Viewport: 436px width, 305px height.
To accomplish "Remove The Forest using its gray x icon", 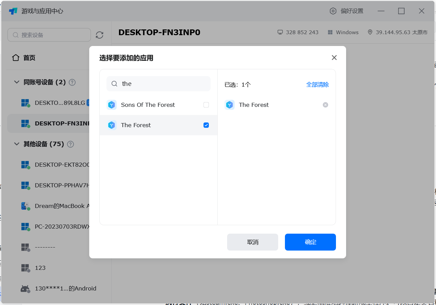I will [x=325, y=105].
